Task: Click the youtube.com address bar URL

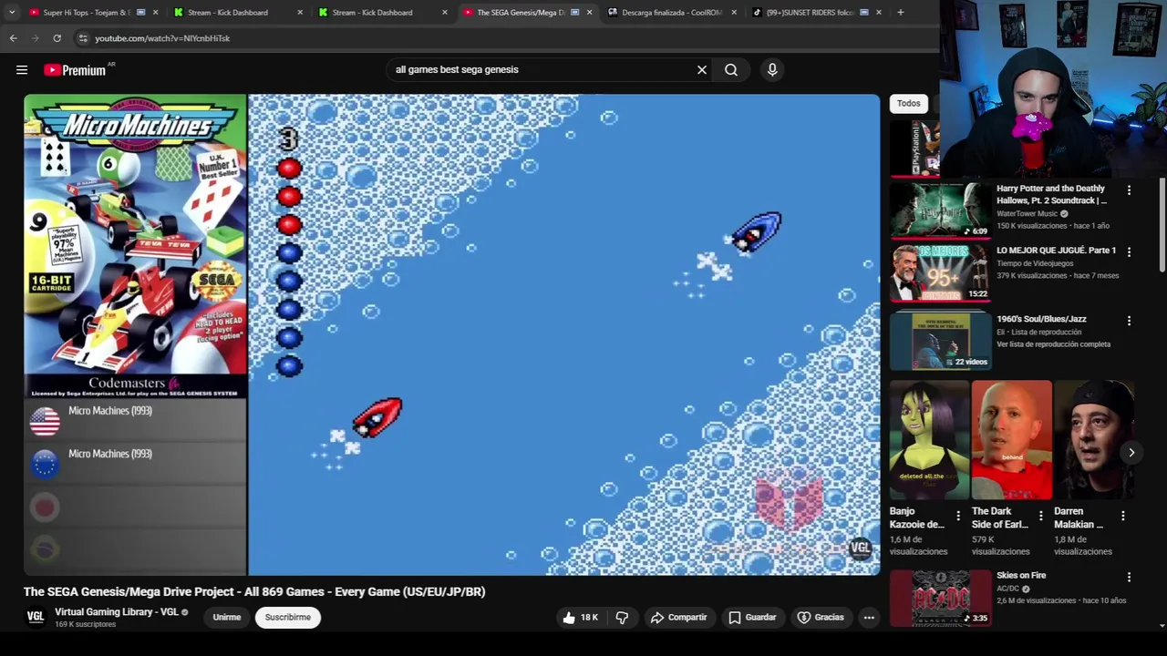Action: pos(162,38)
